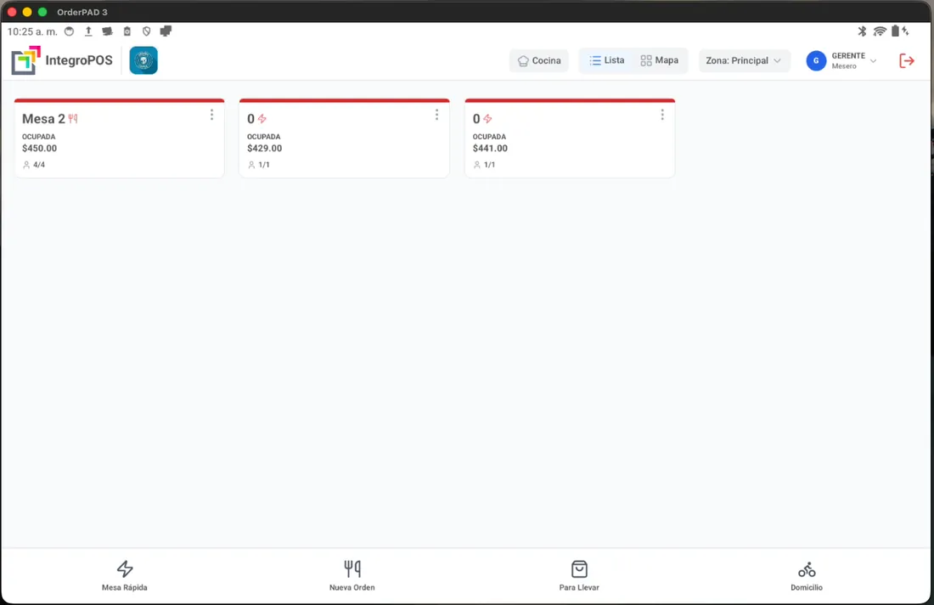Click the $450.00 total on Mesa 2

coord(39,149)
